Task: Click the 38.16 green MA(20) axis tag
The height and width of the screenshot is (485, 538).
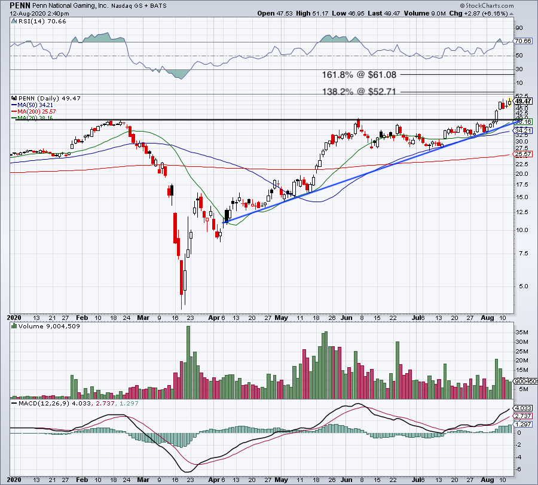Action: coord(524,121)
